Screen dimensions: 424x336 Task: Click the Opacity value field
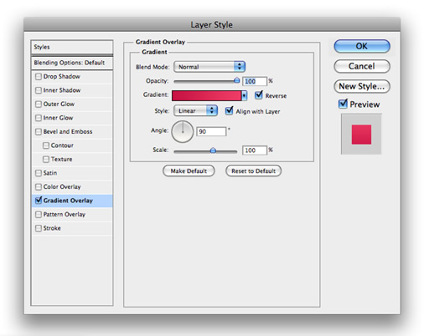point(255,81)
